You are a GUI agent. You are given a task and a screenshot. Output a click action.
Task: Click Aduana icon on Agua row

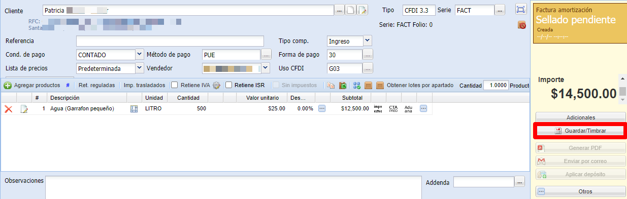(x=409, y=108)
